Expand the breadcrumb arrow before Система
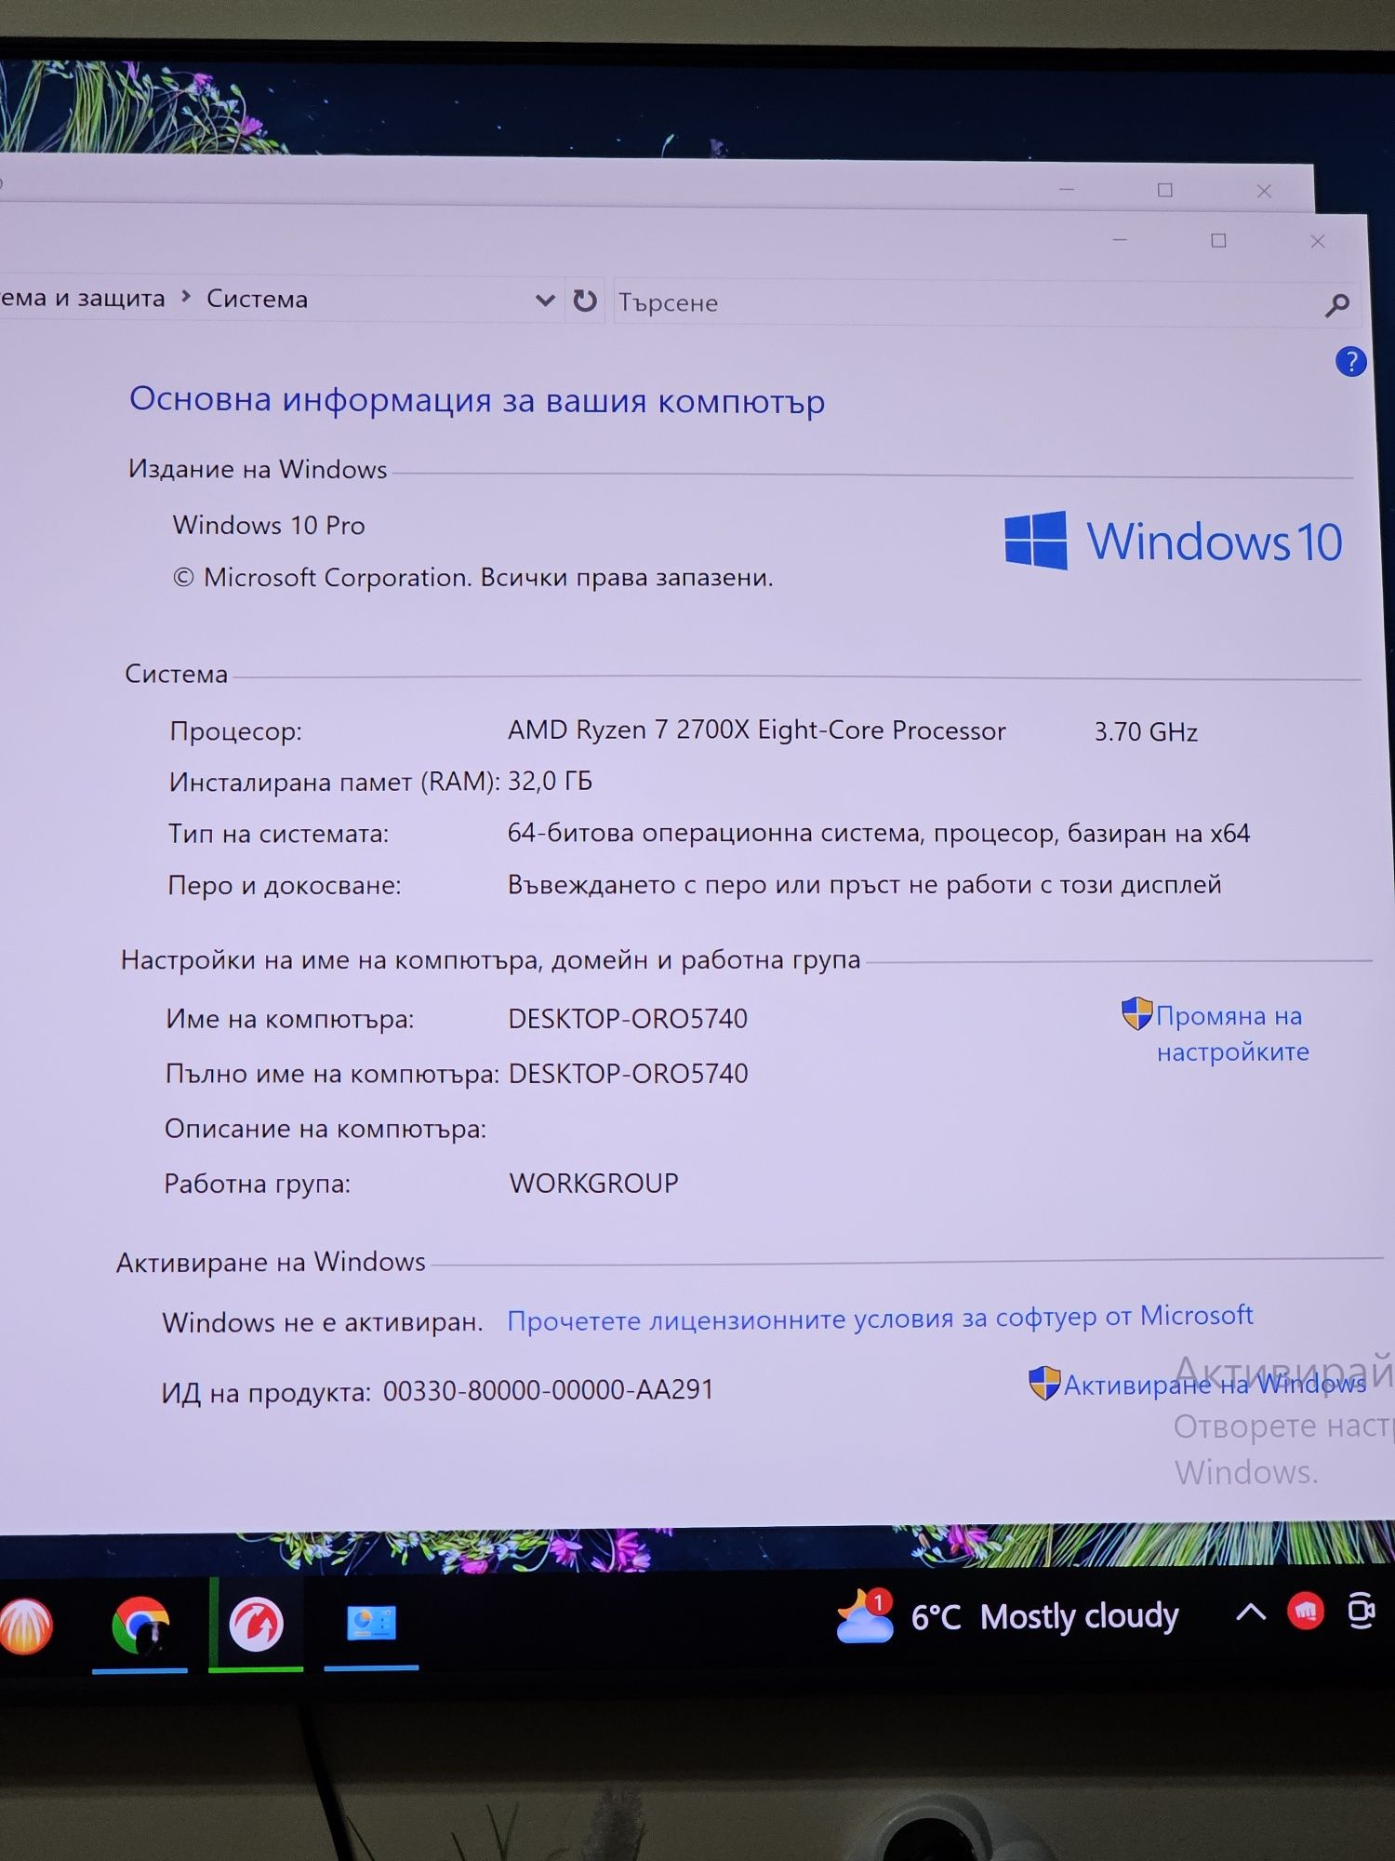This screenshot has width=1395, height=1861. [186, 297]
